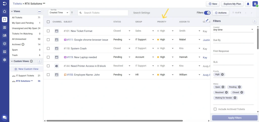Screen dimensions: 259x122
Task: Click Apply Filters button
Action: tap(235, 118)
